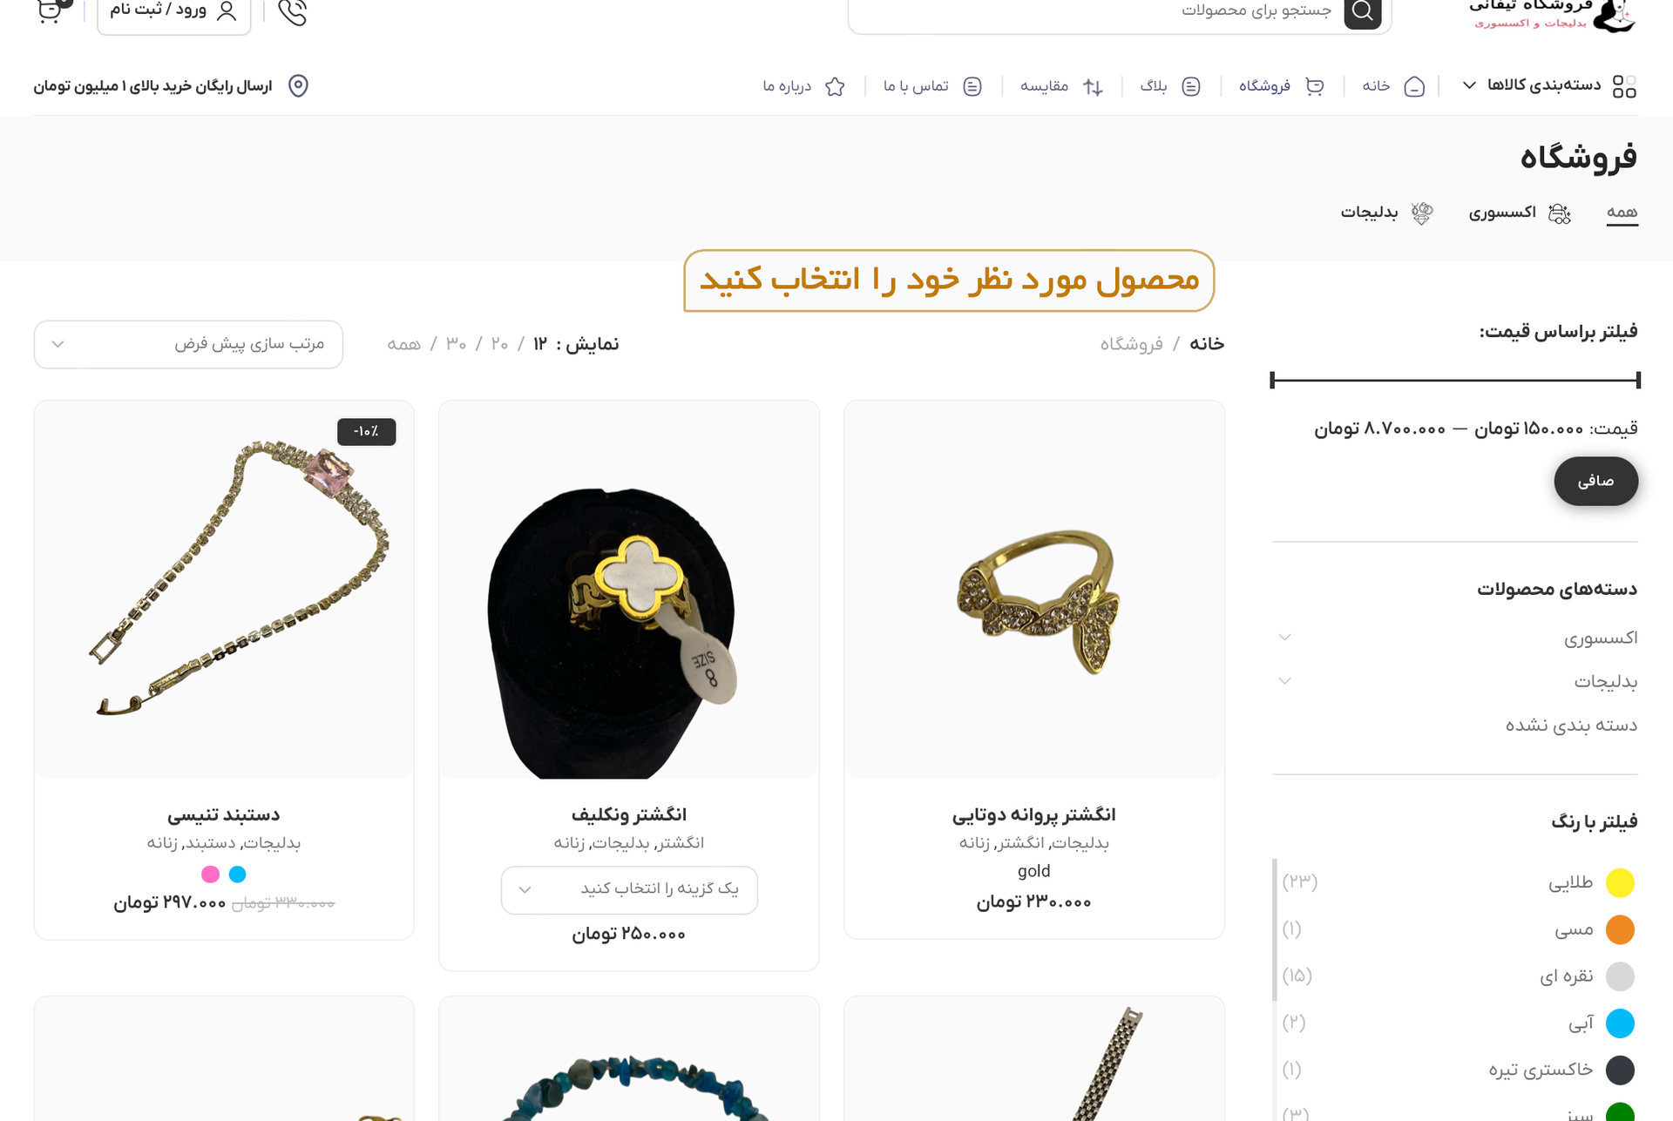Viewport: 1673px width, 1121px height.
Task: Select the blue color dot on دستبند تنیسی
Action: click(237, 874)
